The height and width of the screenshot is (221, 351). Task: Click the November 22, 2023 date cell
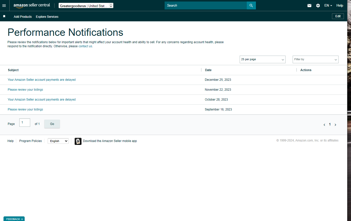click(x=218, y=90)
